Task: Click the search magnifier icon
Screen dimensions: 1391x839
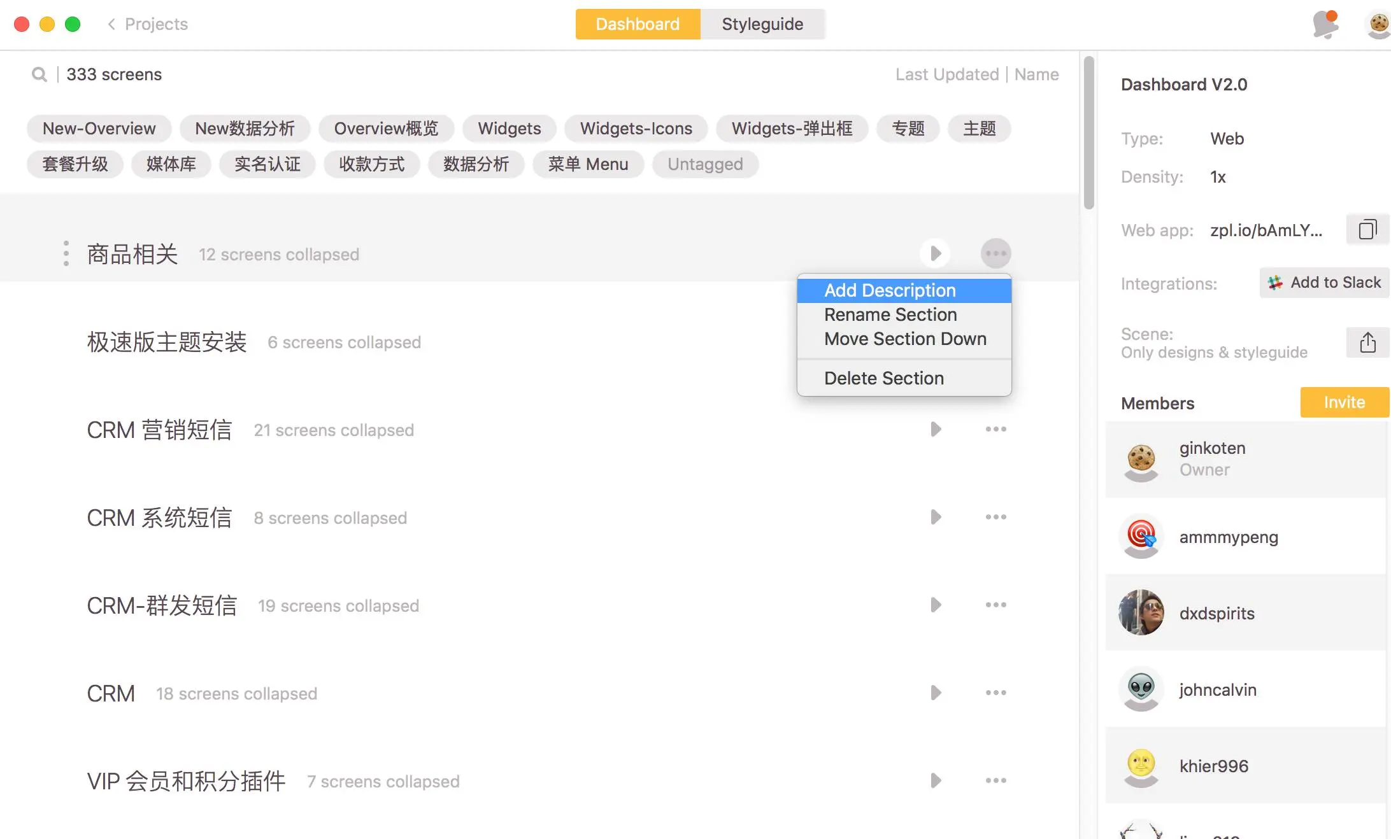Action: (x=39, y=74)
